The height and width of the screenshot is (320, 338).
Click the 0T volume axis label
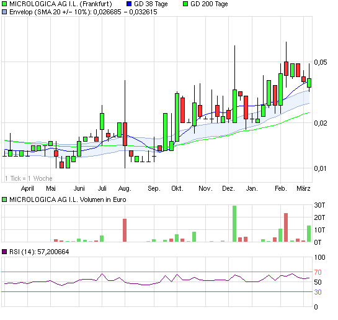(x=318, y=242)
